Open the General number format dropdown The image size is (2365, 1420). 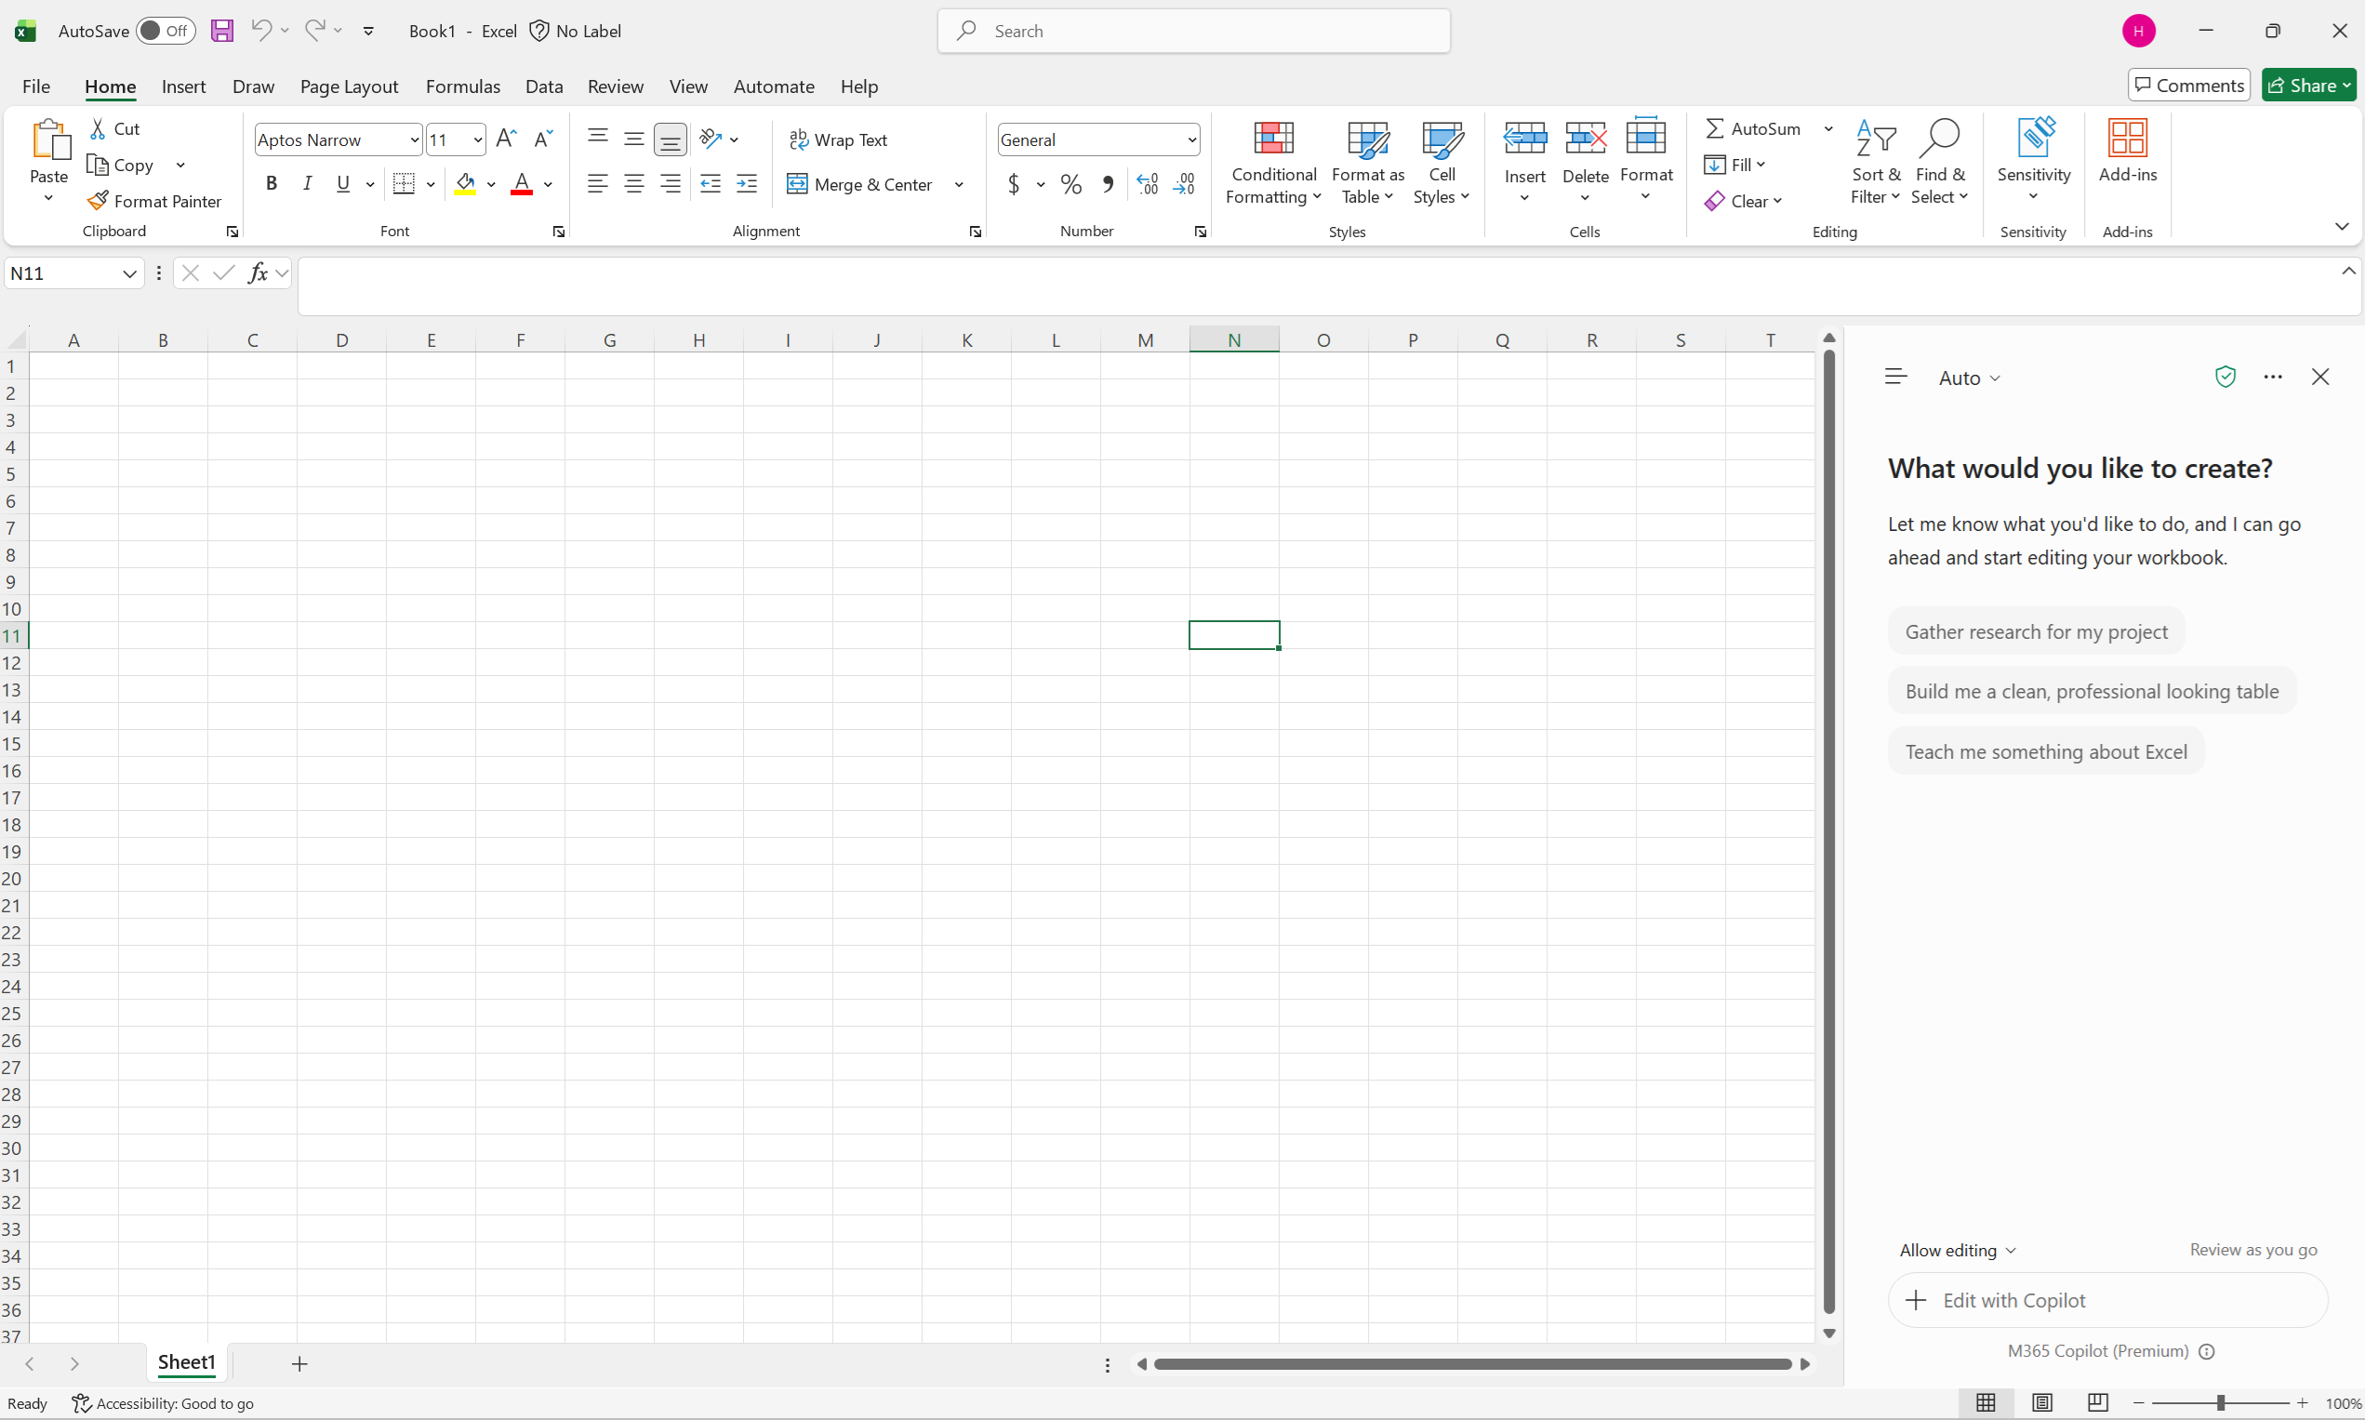[1192, 139]
